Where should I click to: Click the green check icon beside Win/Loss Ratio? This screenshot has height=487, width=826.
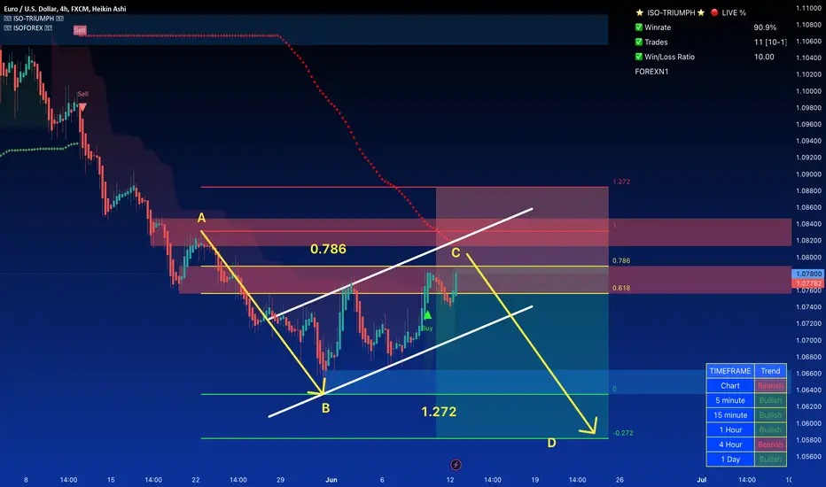[638, 57]
